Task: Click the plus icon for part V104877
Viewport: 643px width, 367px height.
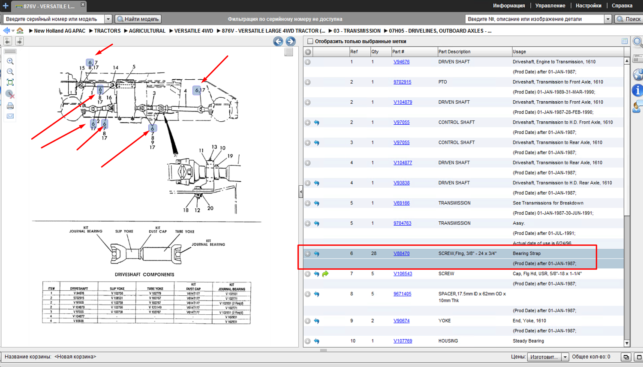Action: [x=308, y=163]
